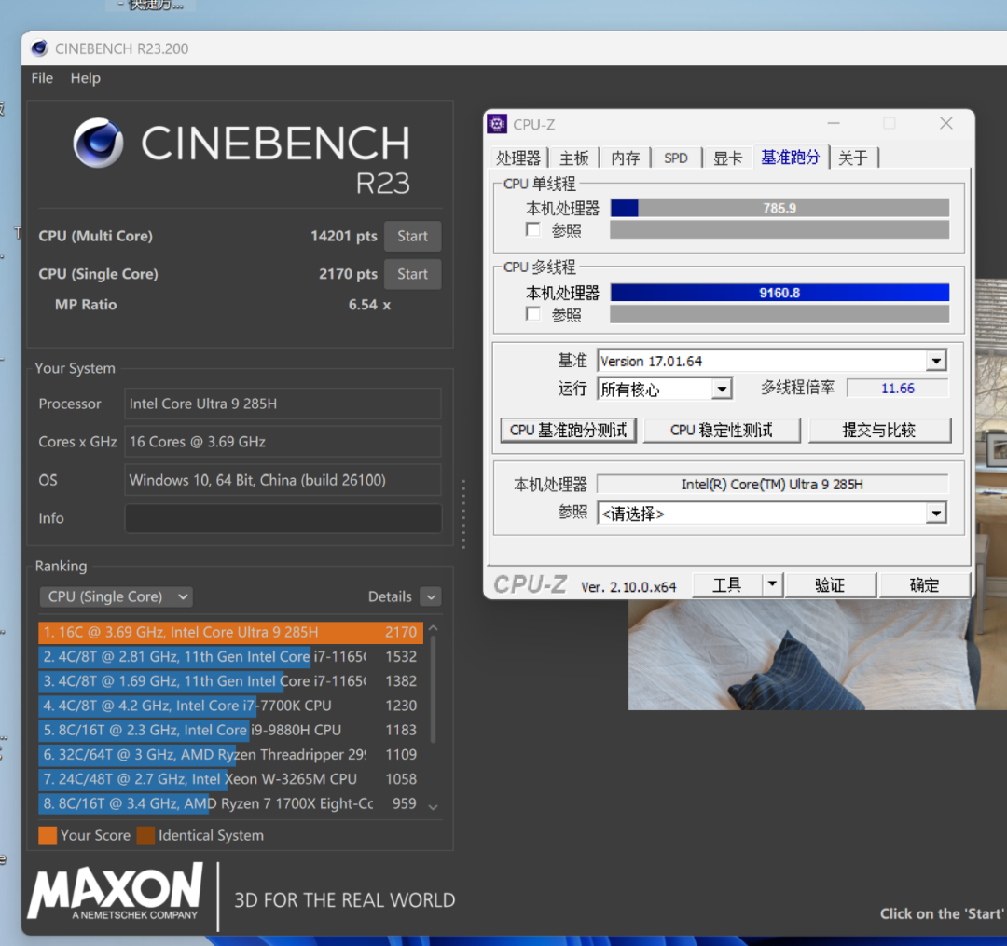Click the Cinebench logo icon in title bar

click(x=39, y=48)
